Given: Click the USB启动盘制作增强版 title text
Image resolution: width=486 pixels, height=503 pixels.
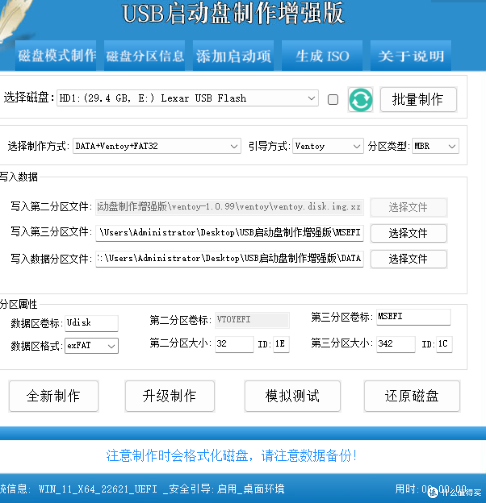Looking at the screenshot, I should [x=233, y=14].
